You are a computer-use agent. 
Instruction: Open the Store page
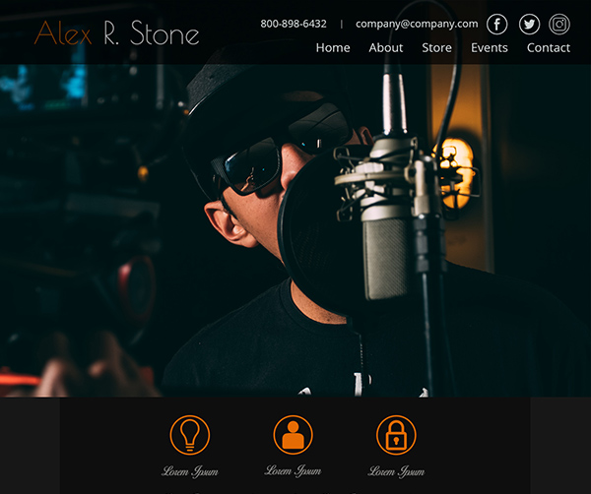pyautogui.click(x=436, y=48)
